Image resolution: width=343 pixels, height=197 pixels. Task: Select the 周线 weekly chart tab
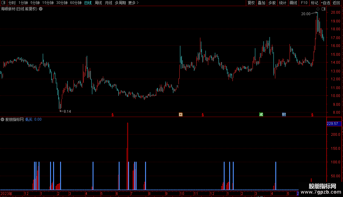click(x=98, y=3)
